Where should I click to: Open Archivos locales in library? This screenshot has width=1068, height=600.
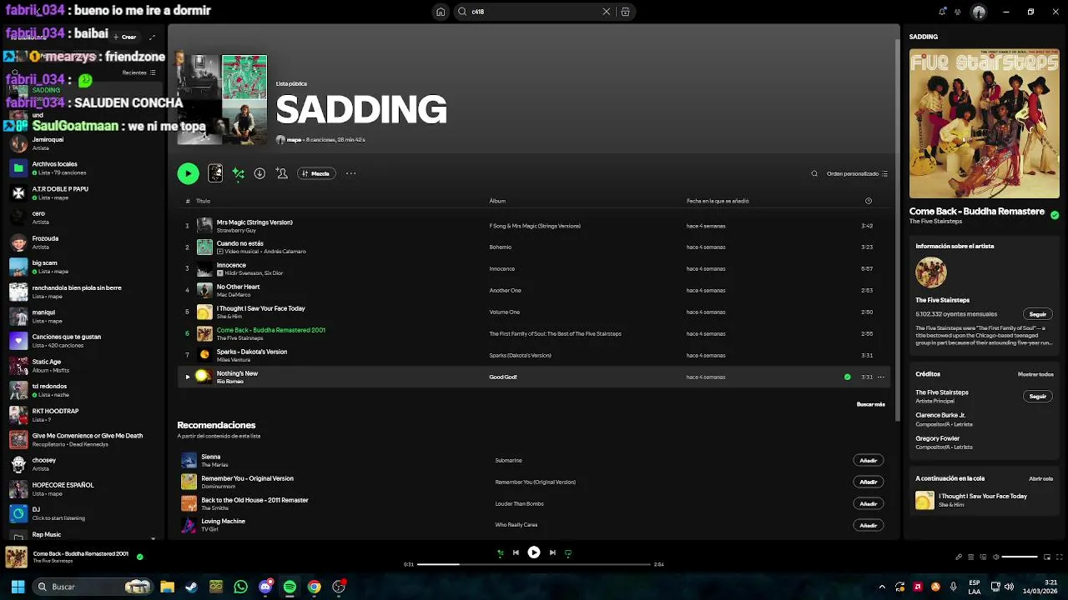pyautogui.click(x=83, y=168)
